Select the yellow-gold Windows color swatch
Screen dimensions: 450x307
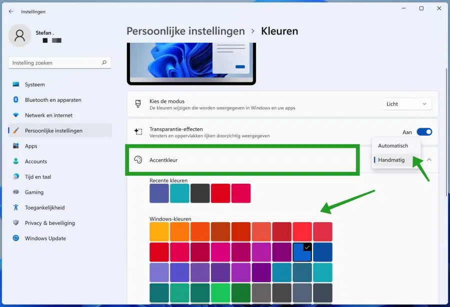159,232
